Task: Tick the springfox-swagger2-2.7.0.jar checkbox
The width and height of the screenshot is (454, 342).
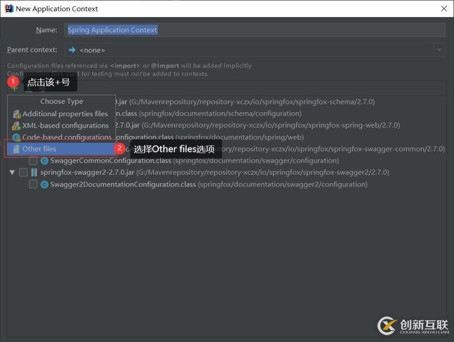Action: pos(23,172)
